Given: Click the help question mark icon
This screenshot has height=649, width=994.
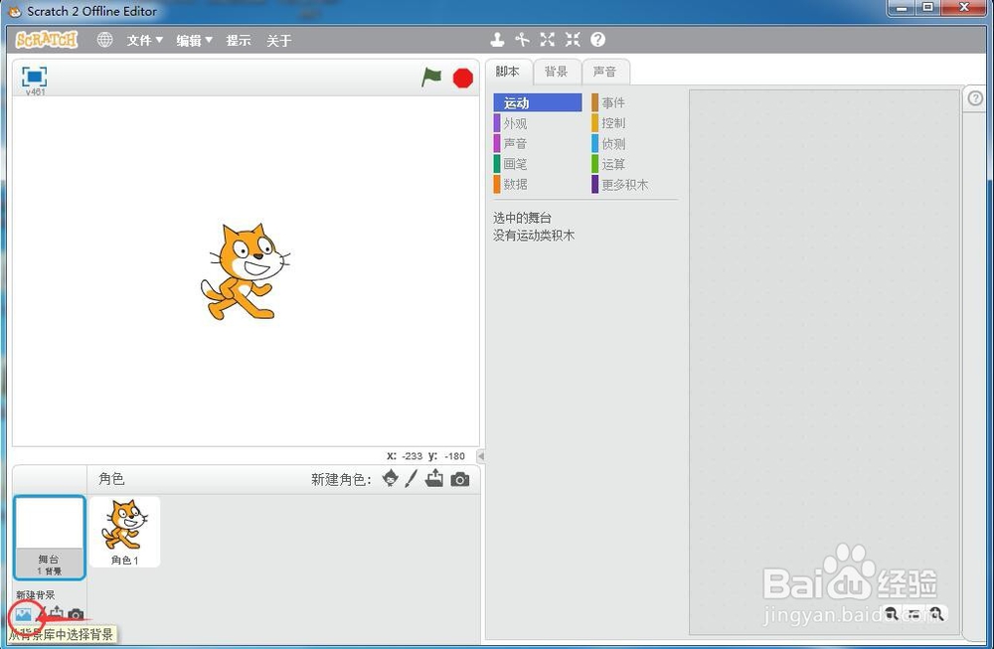Looking at the screenshot, I should tap(597, 40).
